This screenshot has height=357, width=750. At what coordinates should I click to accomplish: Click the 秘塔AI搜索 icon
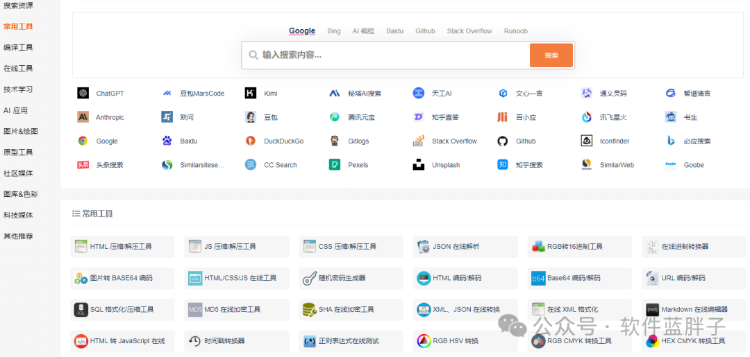[x=335, y=93]
